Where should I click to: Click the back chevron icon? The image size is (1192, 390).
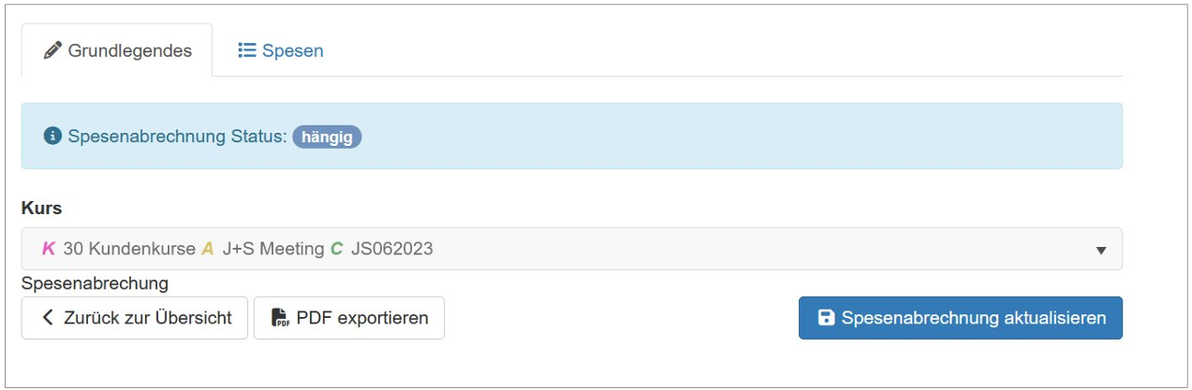49,318
